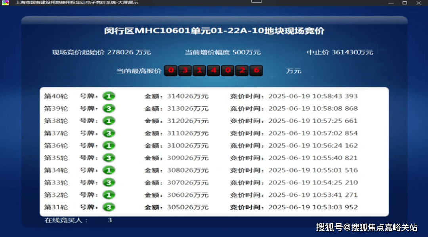Viewport: 428px width, 237px height.
Task: Click the round 34 label in bid list
Action: (56, 170)
